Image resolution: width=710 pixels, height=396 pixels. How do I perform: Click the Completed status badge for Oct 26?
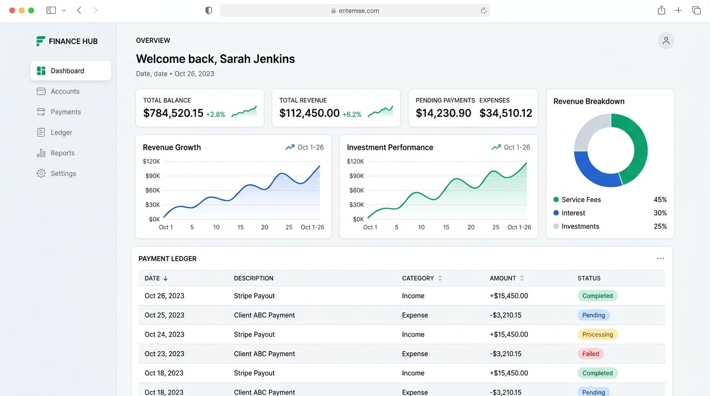(598, 296)
